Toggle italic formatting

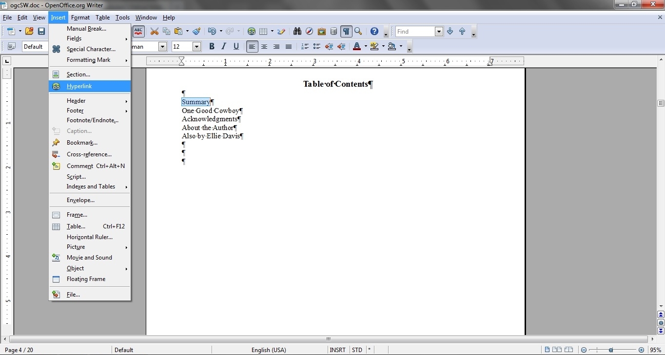pos(224,46)
